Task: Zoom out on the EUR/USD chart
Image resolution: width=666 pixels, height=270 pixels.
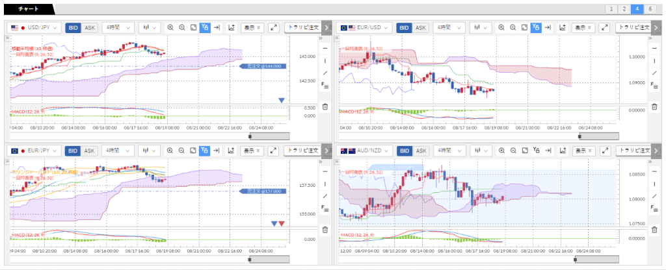Action: pos(513,28)
